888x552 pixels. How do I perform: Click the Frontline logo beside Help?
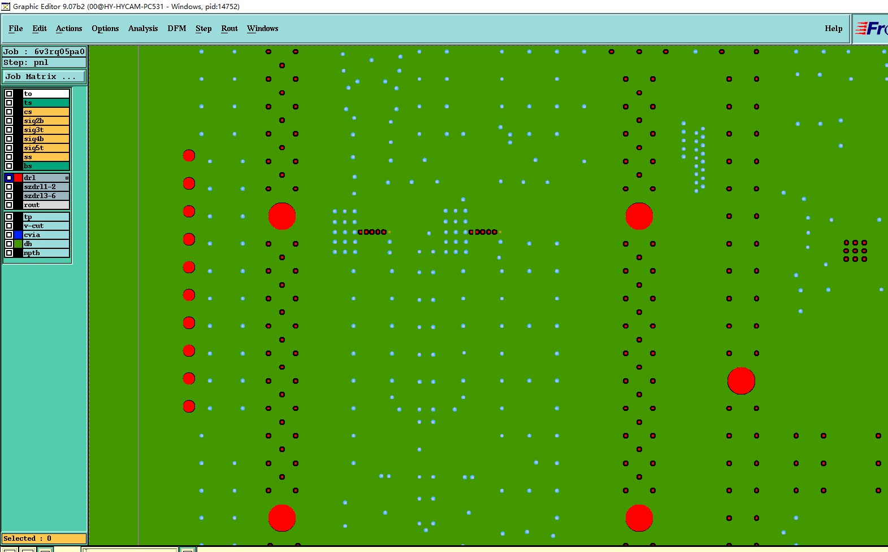871,28
